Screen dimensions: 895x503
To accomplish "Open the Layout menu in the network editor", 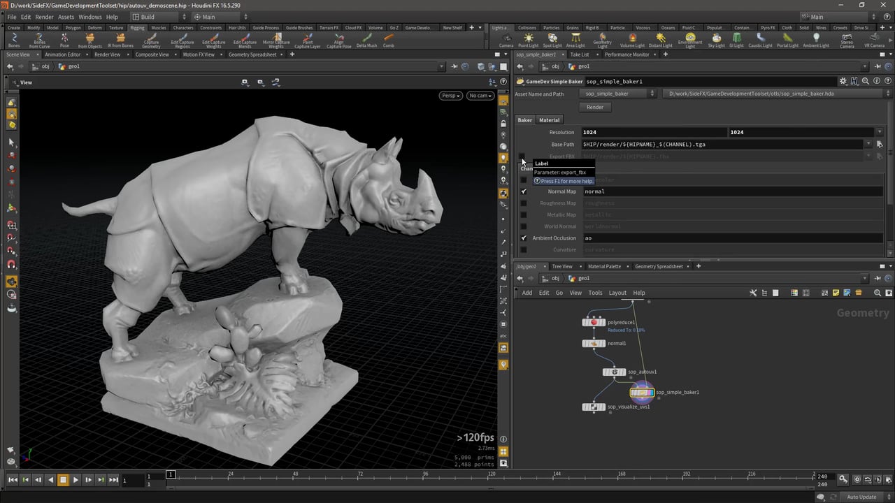I will coord(617,293).
